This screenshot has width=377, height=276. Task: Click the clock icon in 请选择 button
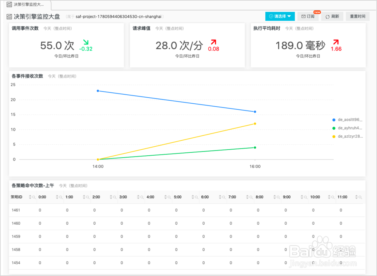point(271,16)
